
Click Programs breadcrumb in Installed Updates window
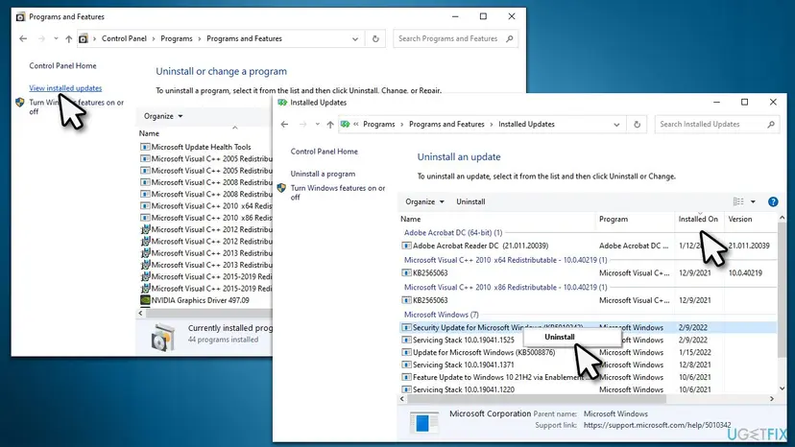coord(378,124)
